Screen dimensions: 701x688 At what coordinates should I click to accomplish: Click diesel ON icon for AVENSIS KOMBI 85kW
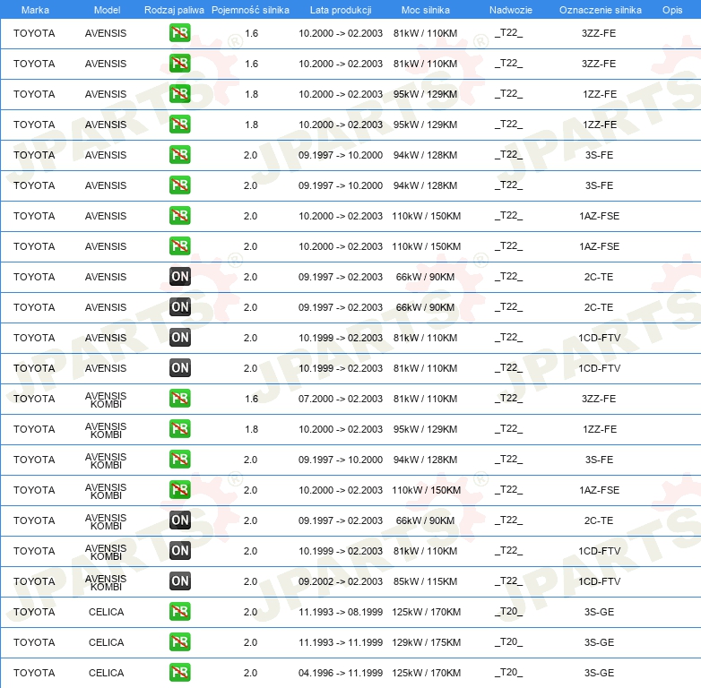click(179, 580)
